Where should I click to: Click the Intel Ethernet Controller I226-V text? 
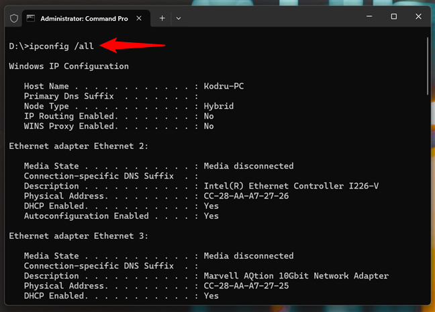pos(291,186)
